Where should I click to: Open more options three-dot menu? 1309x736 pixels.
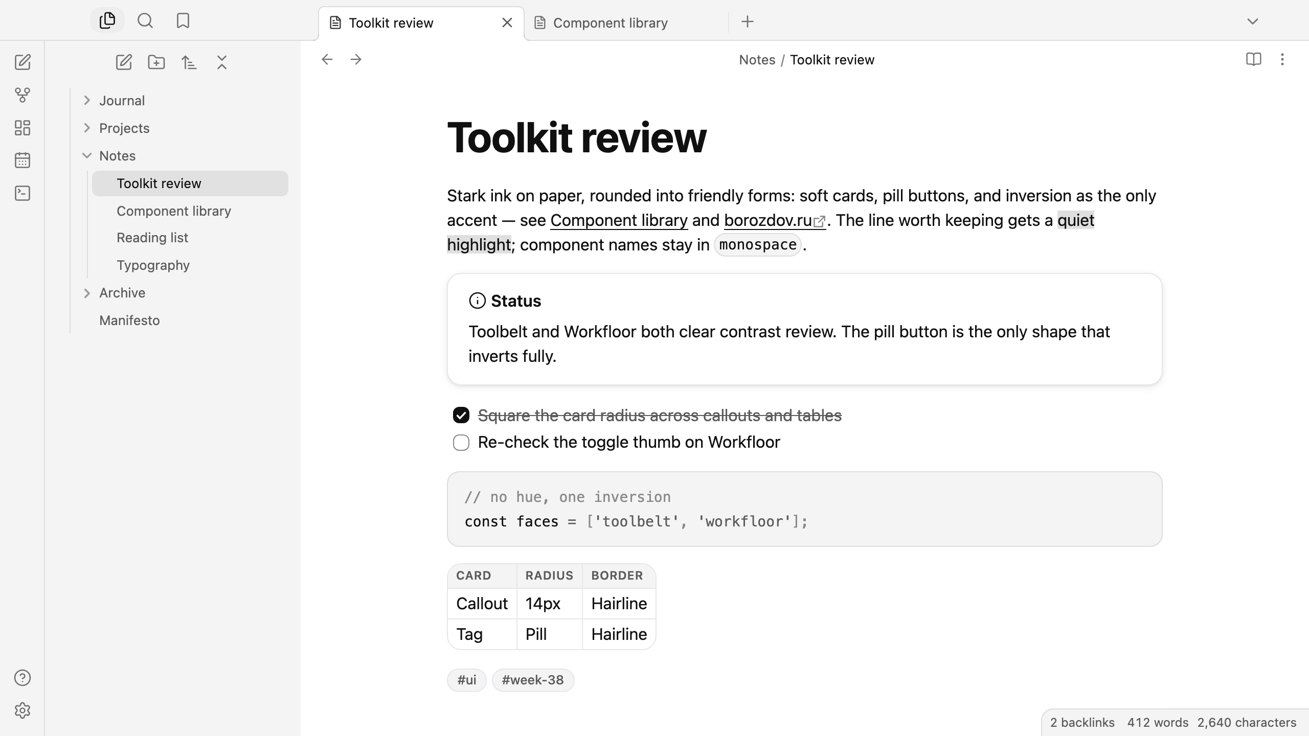click(x=1282, y=59)
